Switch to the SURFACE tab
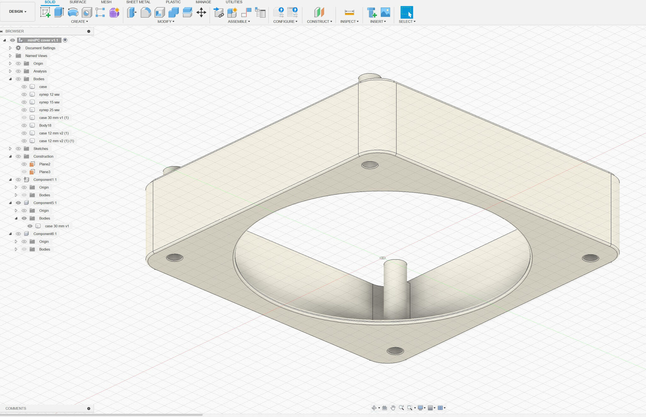The image size is (646, 417). (x=78, y=2)
